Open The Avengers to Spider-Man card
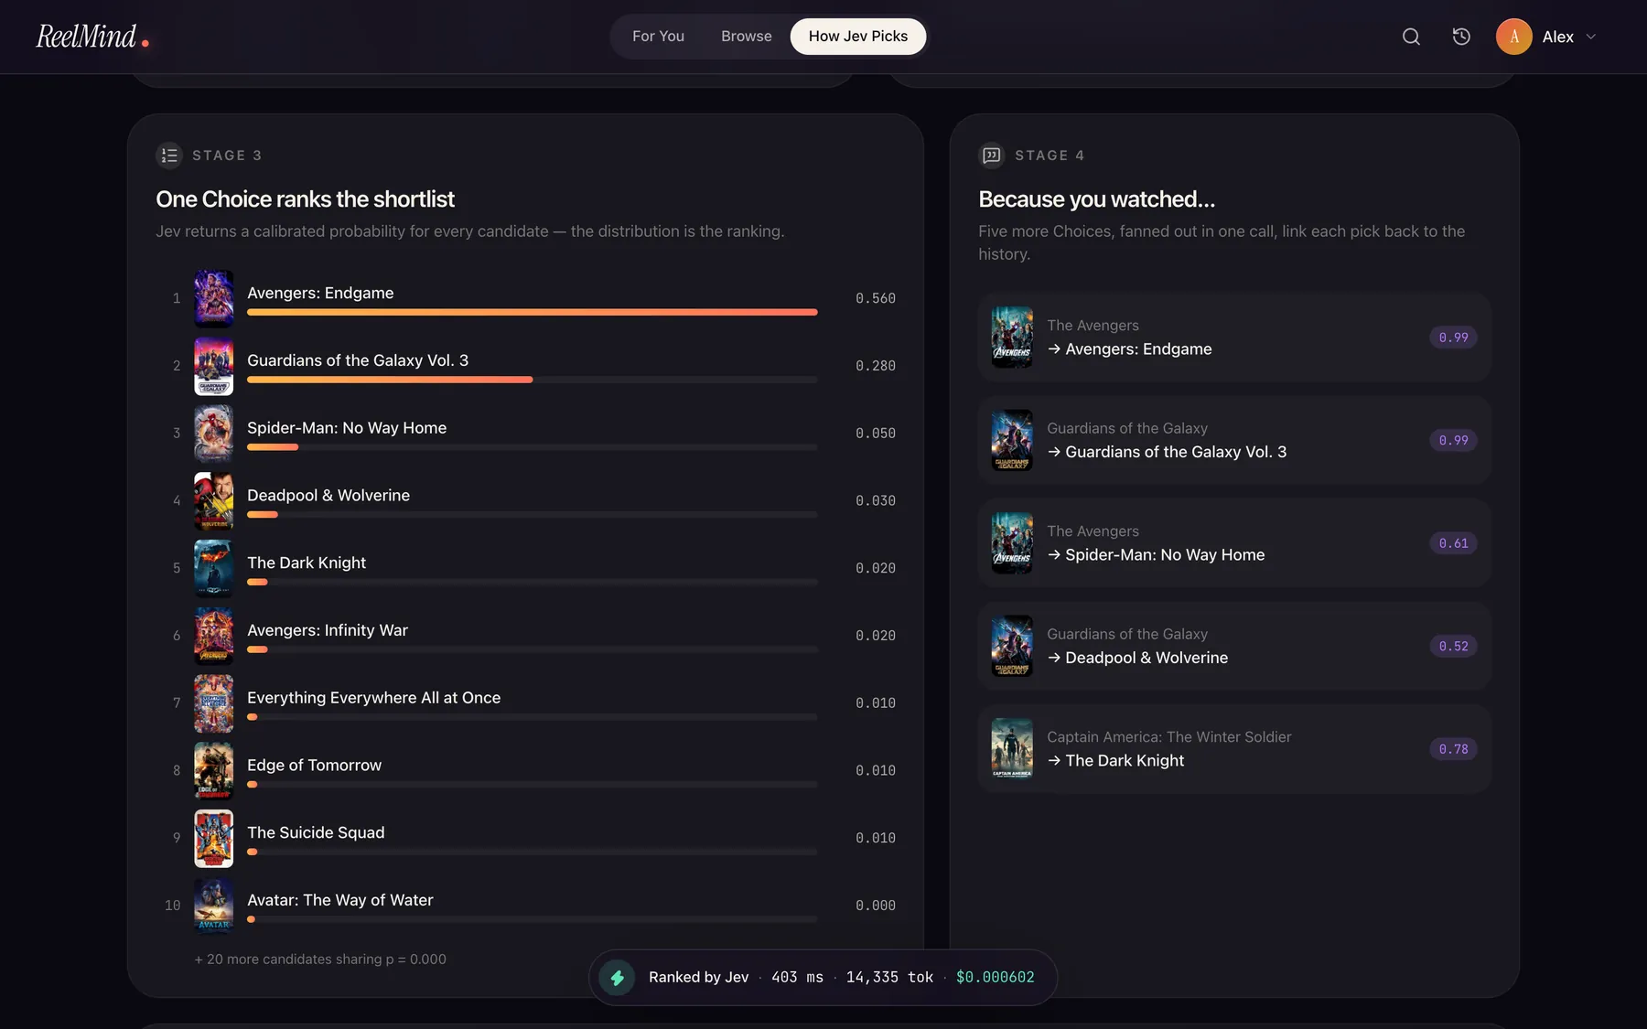Image resolution: width=1647 pixels, height=1029 pixels. 1234,543
